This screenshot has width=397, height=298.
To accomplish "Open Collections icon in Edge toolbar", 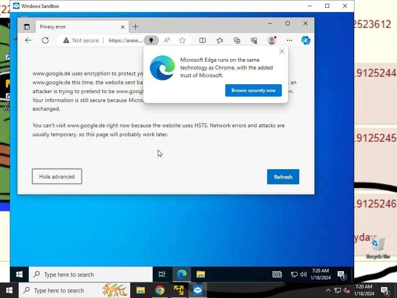I will tap(237, 40).
